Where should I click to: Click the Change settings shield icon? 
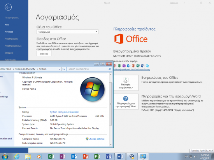coord(87,139)
